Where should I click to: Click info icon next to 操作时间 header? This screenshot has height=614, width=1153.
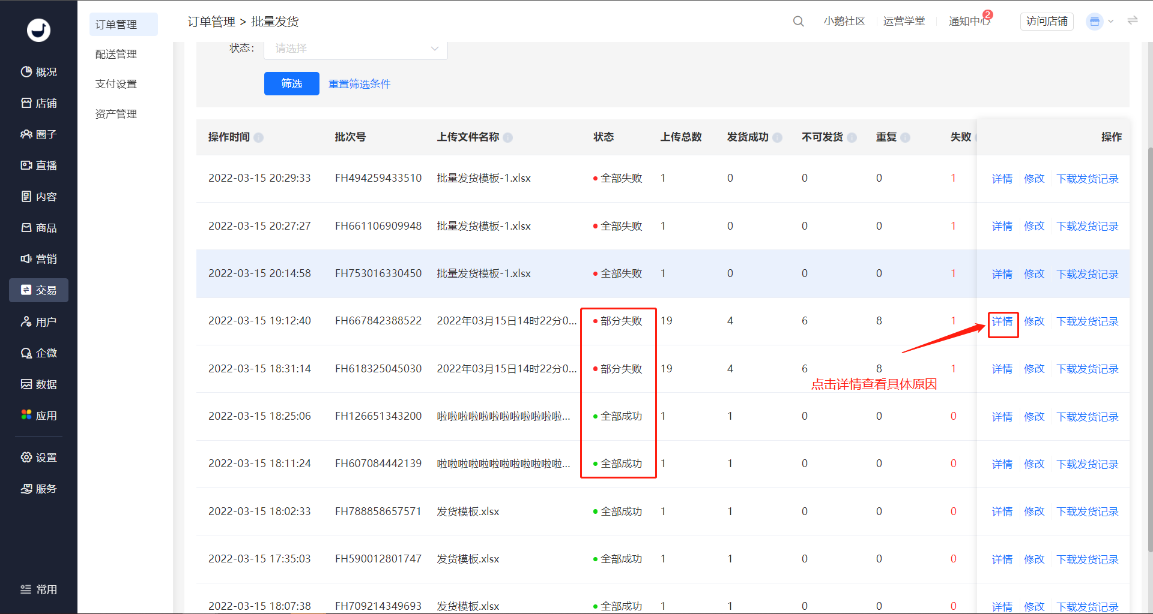tap(259, 137)
